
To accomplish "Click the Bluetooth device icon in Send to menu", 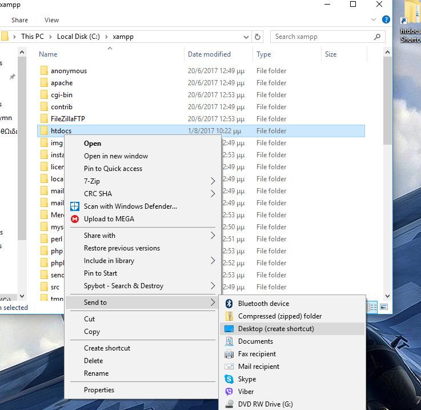I will [x=228, y=304].
